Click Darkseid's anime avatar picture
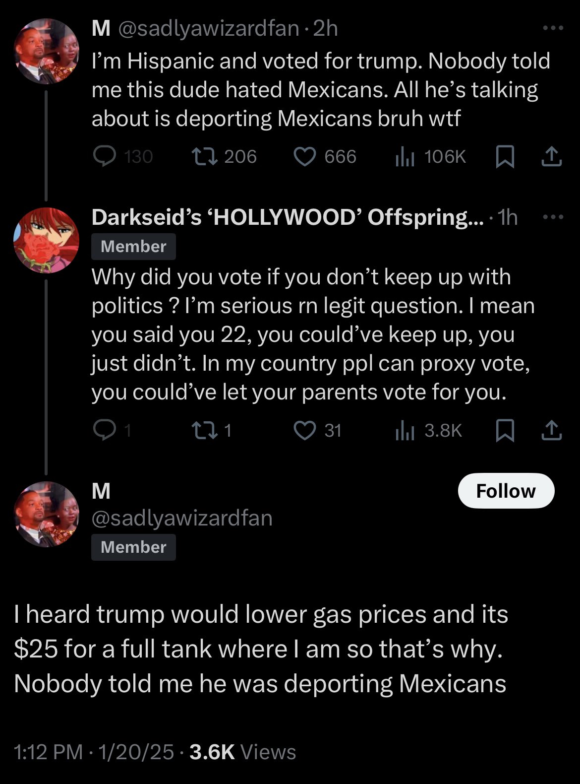Image resolution: width=580 pixels, height=784 pixels. pyautogui.click(x=46, y=240)
